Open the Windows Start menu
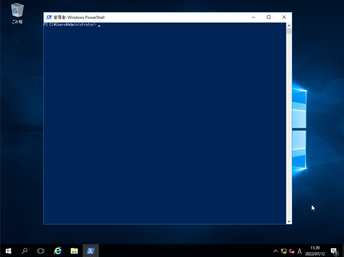 [8, 251]
